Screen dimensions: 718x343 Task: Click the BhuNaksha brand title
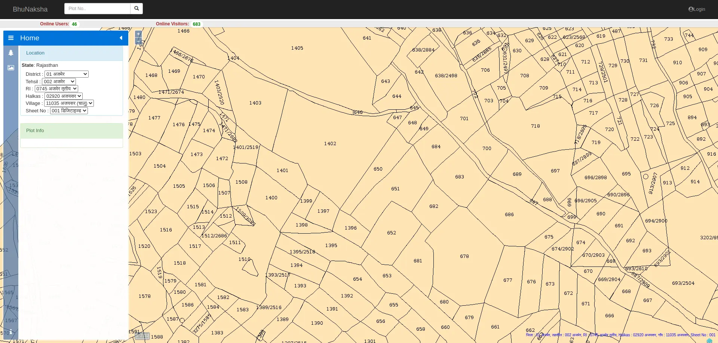coord(30,9)
